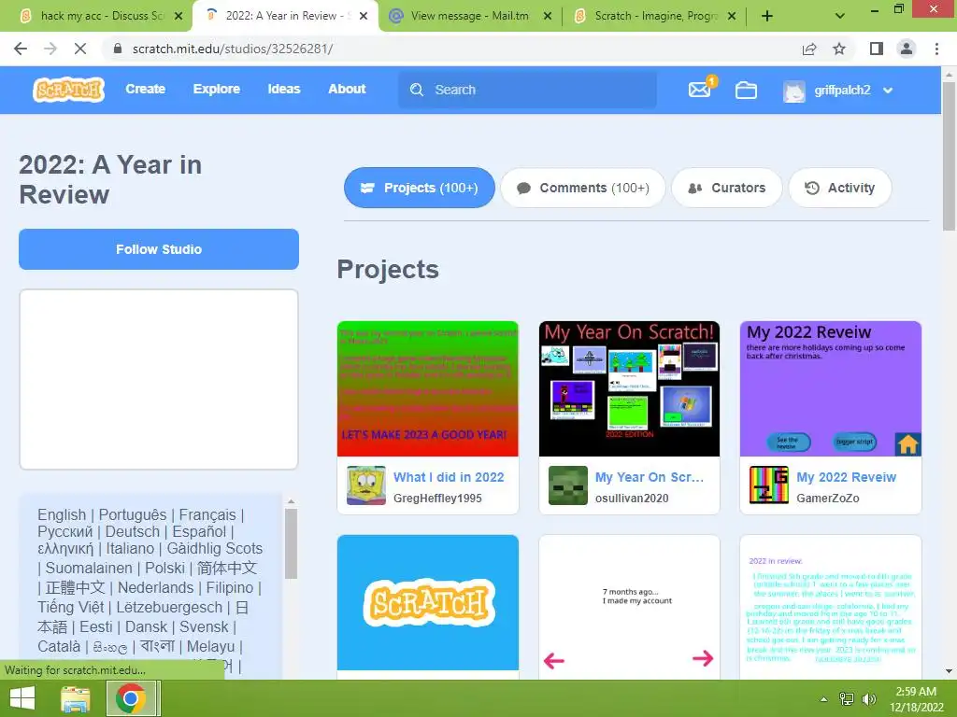Viewport: 957px width, 717px height.
Task: Open osullivan2020's profile link
Action: [632, 499]
